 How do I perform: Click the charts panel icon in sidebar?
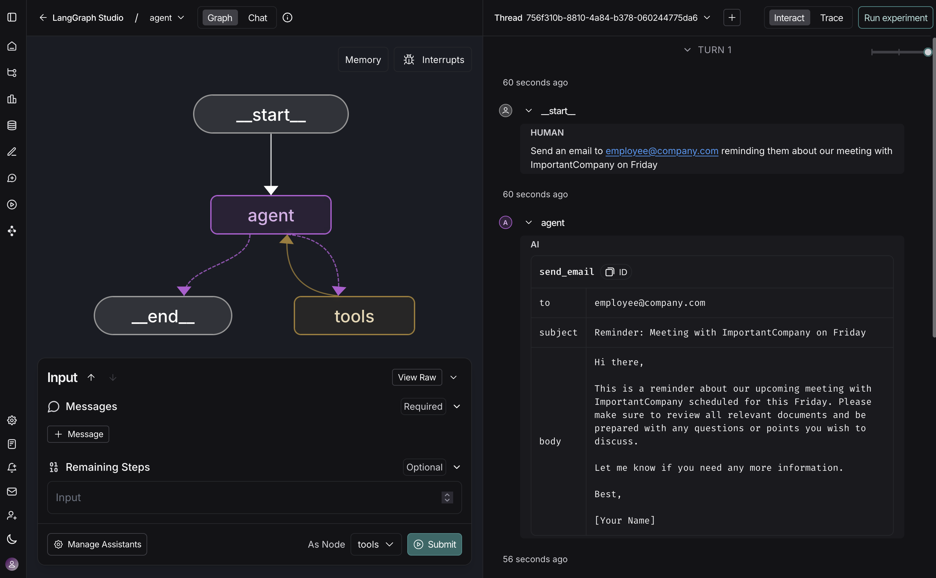coord(12,99)
